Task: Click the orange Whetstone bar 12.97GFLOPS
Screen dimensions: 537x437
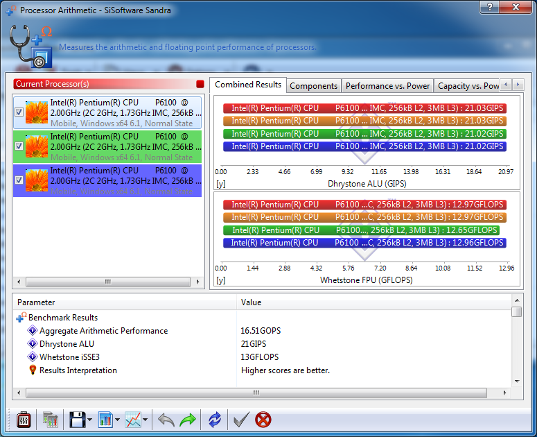Action: (x=364, y=217)
